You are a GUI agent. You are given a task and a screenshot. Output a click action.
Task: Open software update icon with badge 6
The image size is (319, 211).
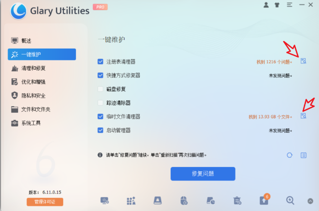tap(264, 199)
